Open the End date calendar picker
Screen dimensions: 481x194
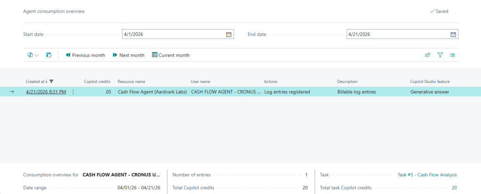(x=453, y=34)
